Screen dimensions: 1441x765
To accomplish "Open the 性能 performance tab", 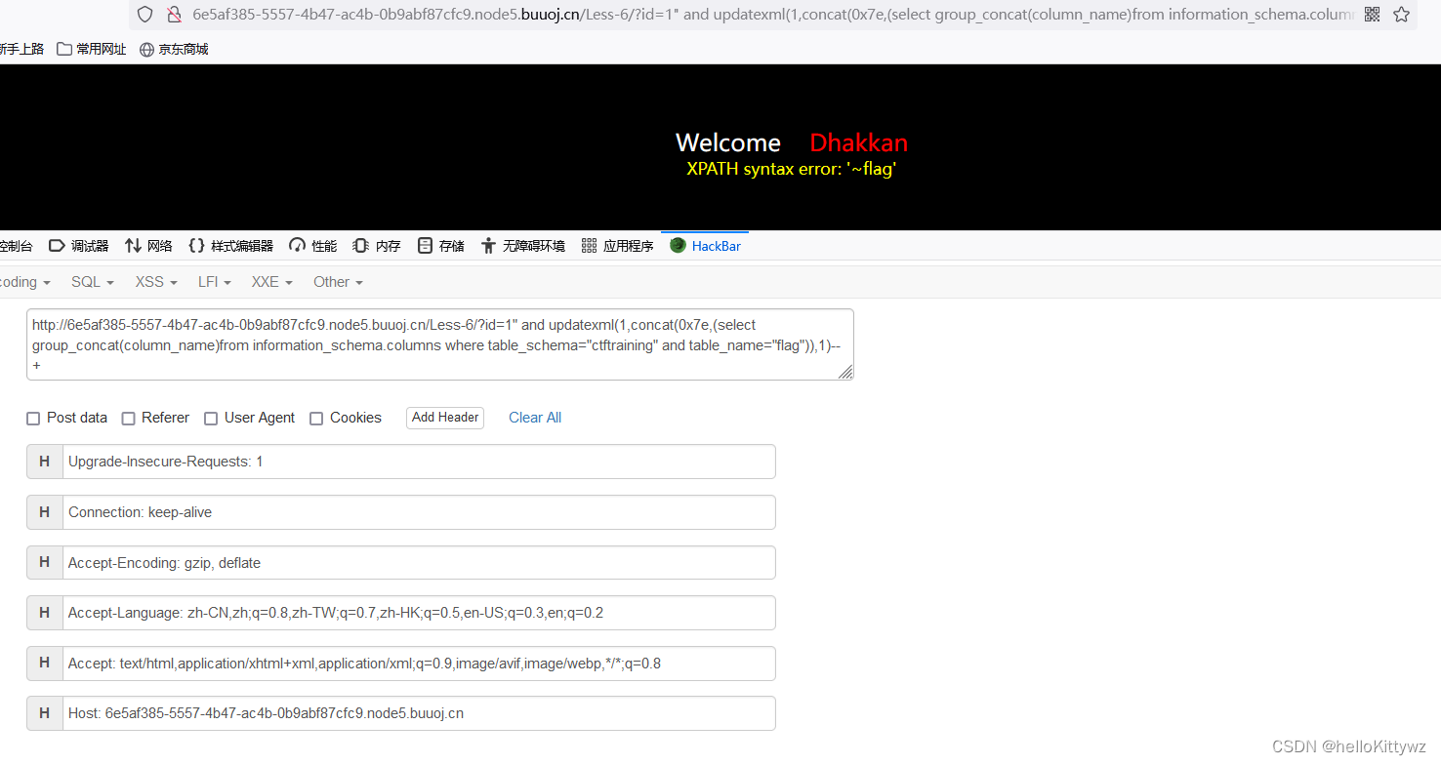I will pos(312,246).
